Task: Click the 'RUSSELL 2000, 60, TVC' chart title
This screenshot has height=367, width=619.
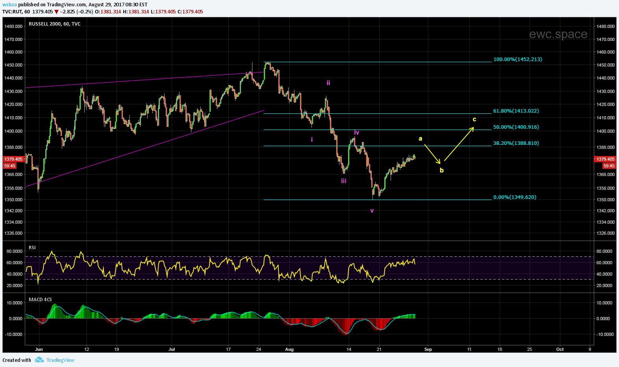Action: click(x=54, y=24)
